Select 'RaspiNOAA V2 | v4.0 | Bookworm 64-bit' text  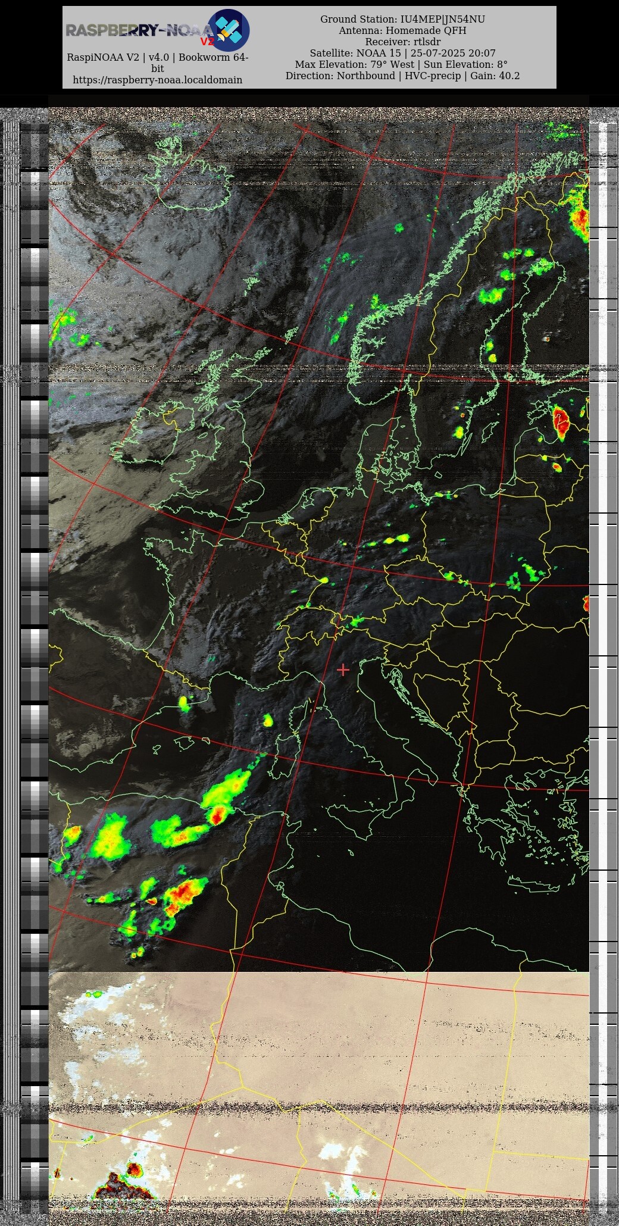pos(158,63)
